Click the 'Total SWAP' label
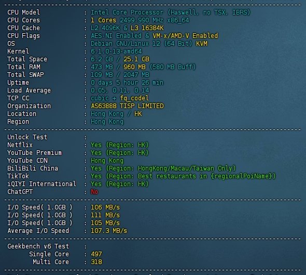 click(25, 75)
